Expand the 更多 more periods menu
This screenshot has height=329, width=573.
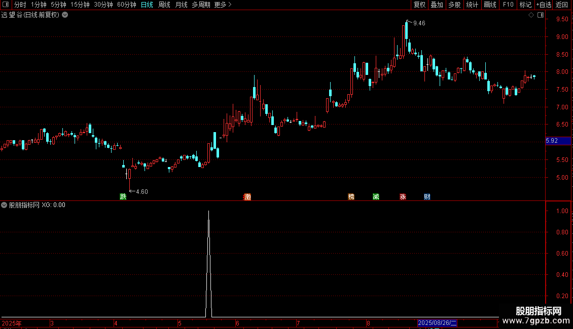pos(223,5)
